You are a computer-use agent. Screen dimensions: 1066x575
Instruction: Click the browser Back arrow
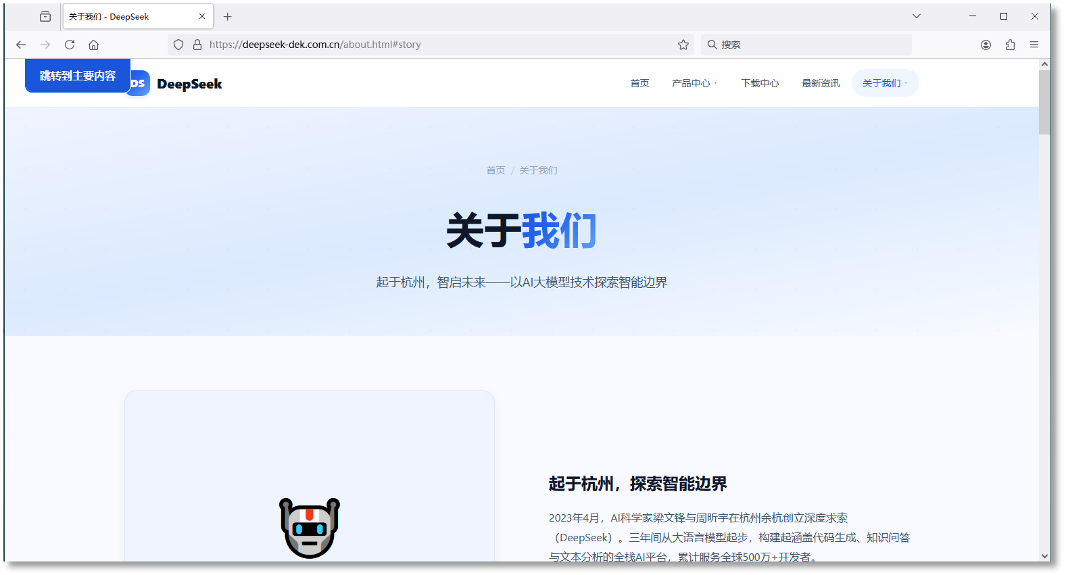pos(21,45)
